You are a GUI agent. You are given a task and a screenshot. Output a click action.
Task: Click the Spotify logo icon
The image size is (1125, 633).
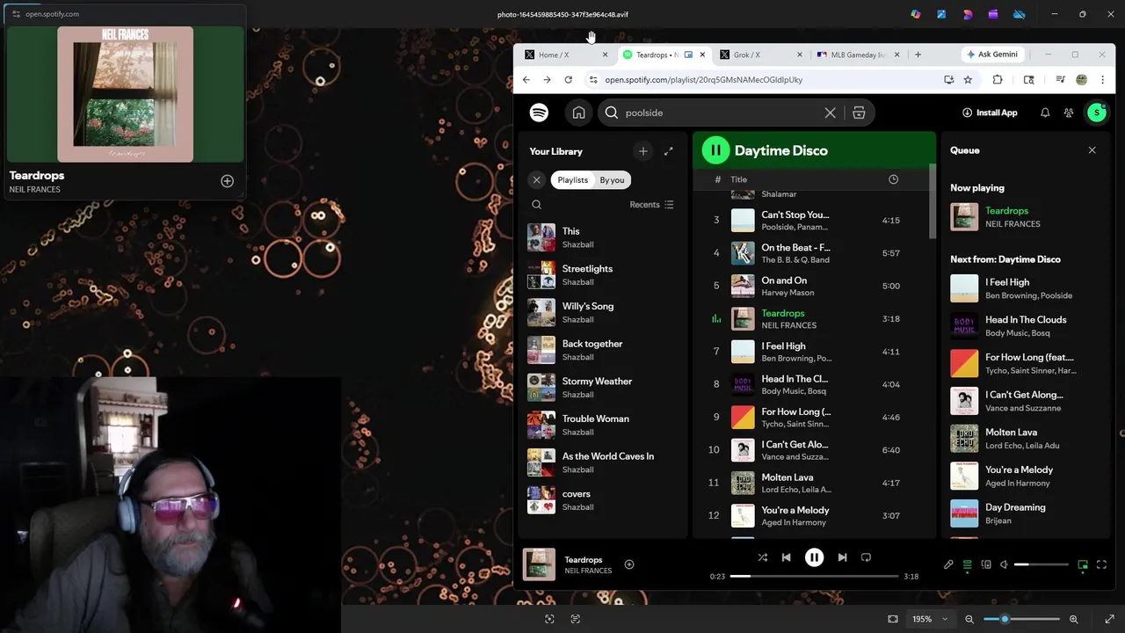pyautogui.click(x=539, y=113)
